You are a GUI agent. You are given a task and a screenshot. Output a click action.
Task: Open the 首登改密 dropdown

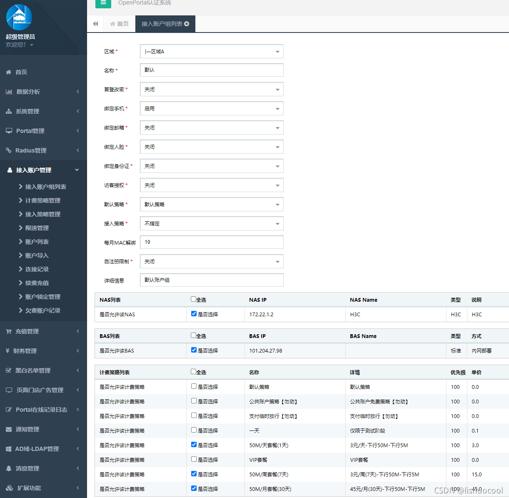pos(212,89)
